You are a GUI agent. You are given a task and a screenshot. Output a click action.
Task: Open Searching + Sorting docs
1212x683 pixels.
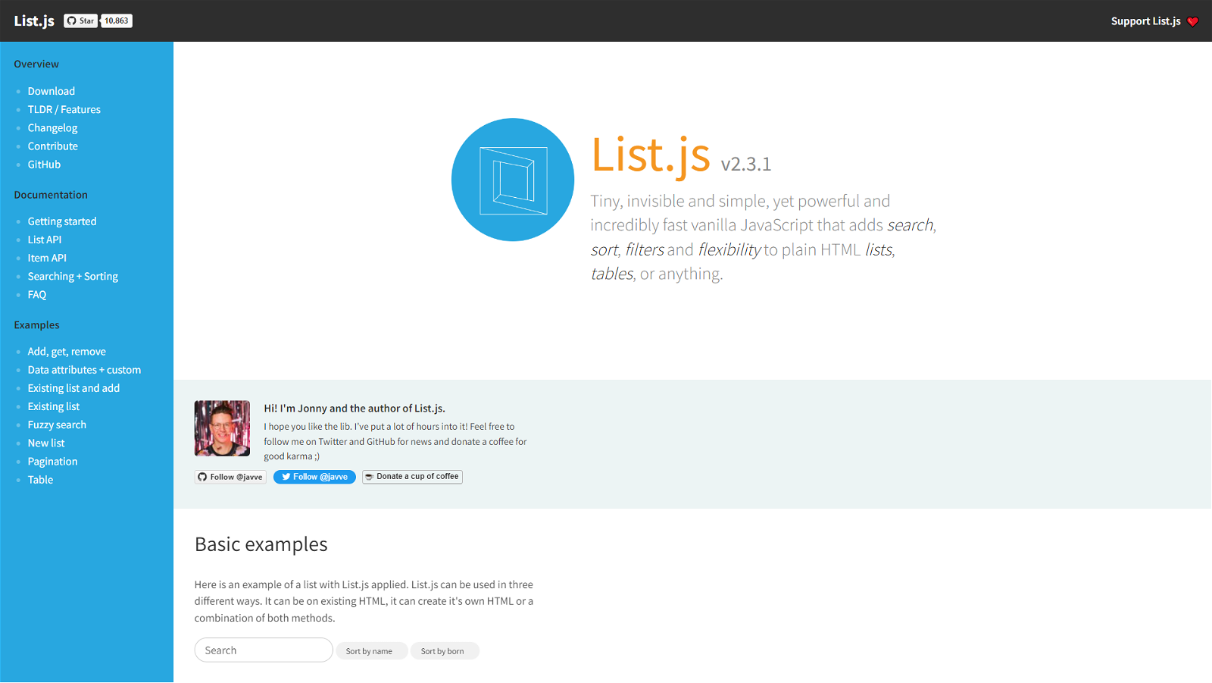73,277
